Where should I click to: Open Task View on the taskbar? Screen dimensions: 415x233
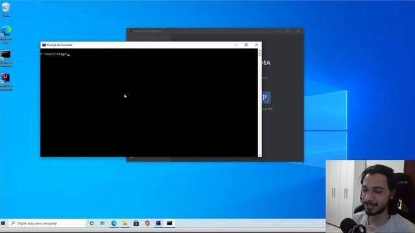point(102,223)
